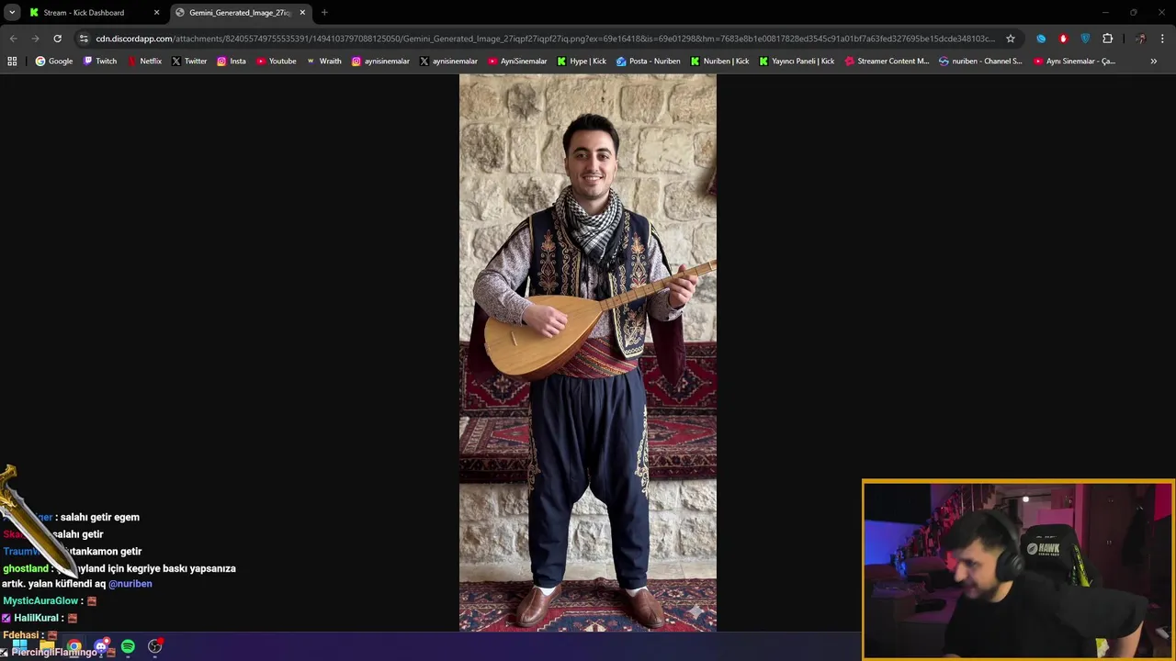
Task: Open the Aynı Sinemalar - Ça... bookmark
Action: coord(1074,62)
